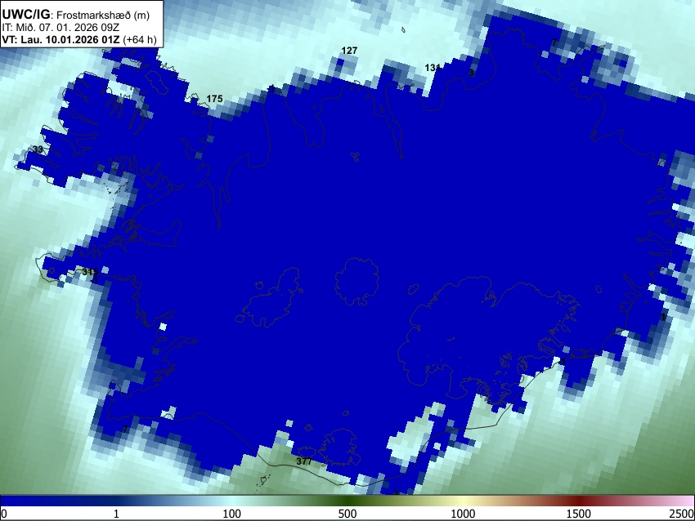Click the color scale label 1500

[x=579, y=514]
